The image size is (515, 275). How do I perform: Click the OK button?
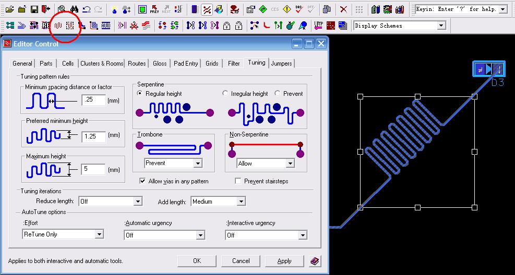point(197,261)
